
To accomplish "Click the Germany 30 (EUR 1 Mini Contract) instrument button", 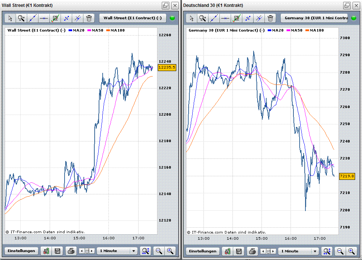I will (x=314, y=18).
